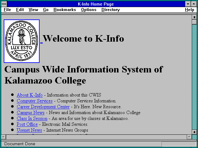This screenshot has width=198, height=148.
Task: Follow the Usenet News link
Action: pyautogui.click(x=29, y=130)
